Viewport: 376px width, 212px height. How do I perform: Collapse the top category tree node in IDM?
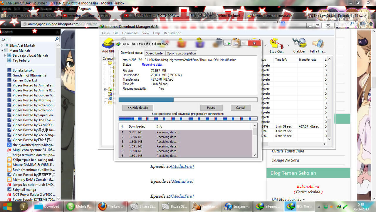(105, 63)
